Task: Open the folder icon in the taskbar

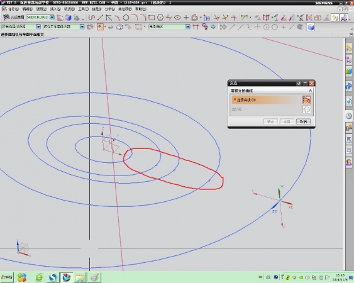Action: [80, 277]
